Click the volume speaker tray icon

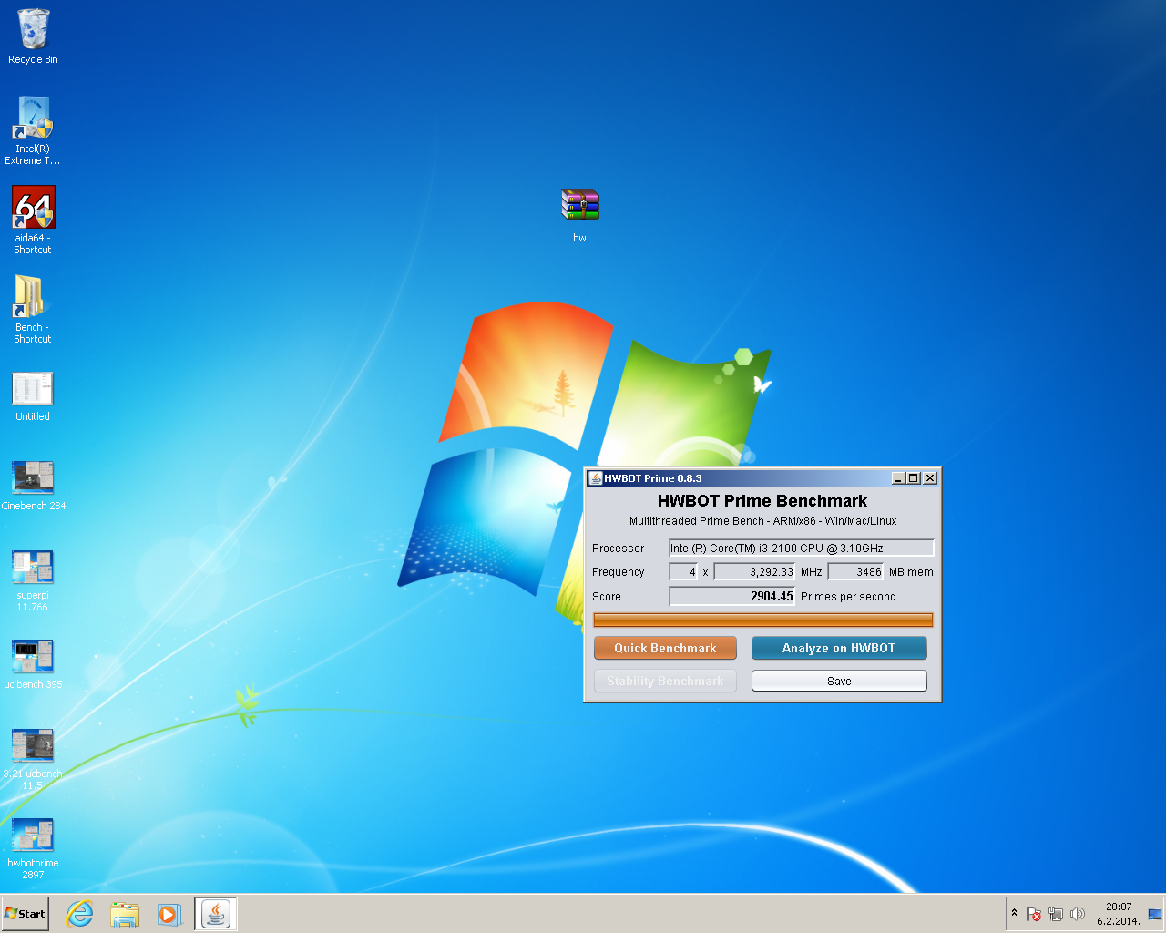(1078, 914)
